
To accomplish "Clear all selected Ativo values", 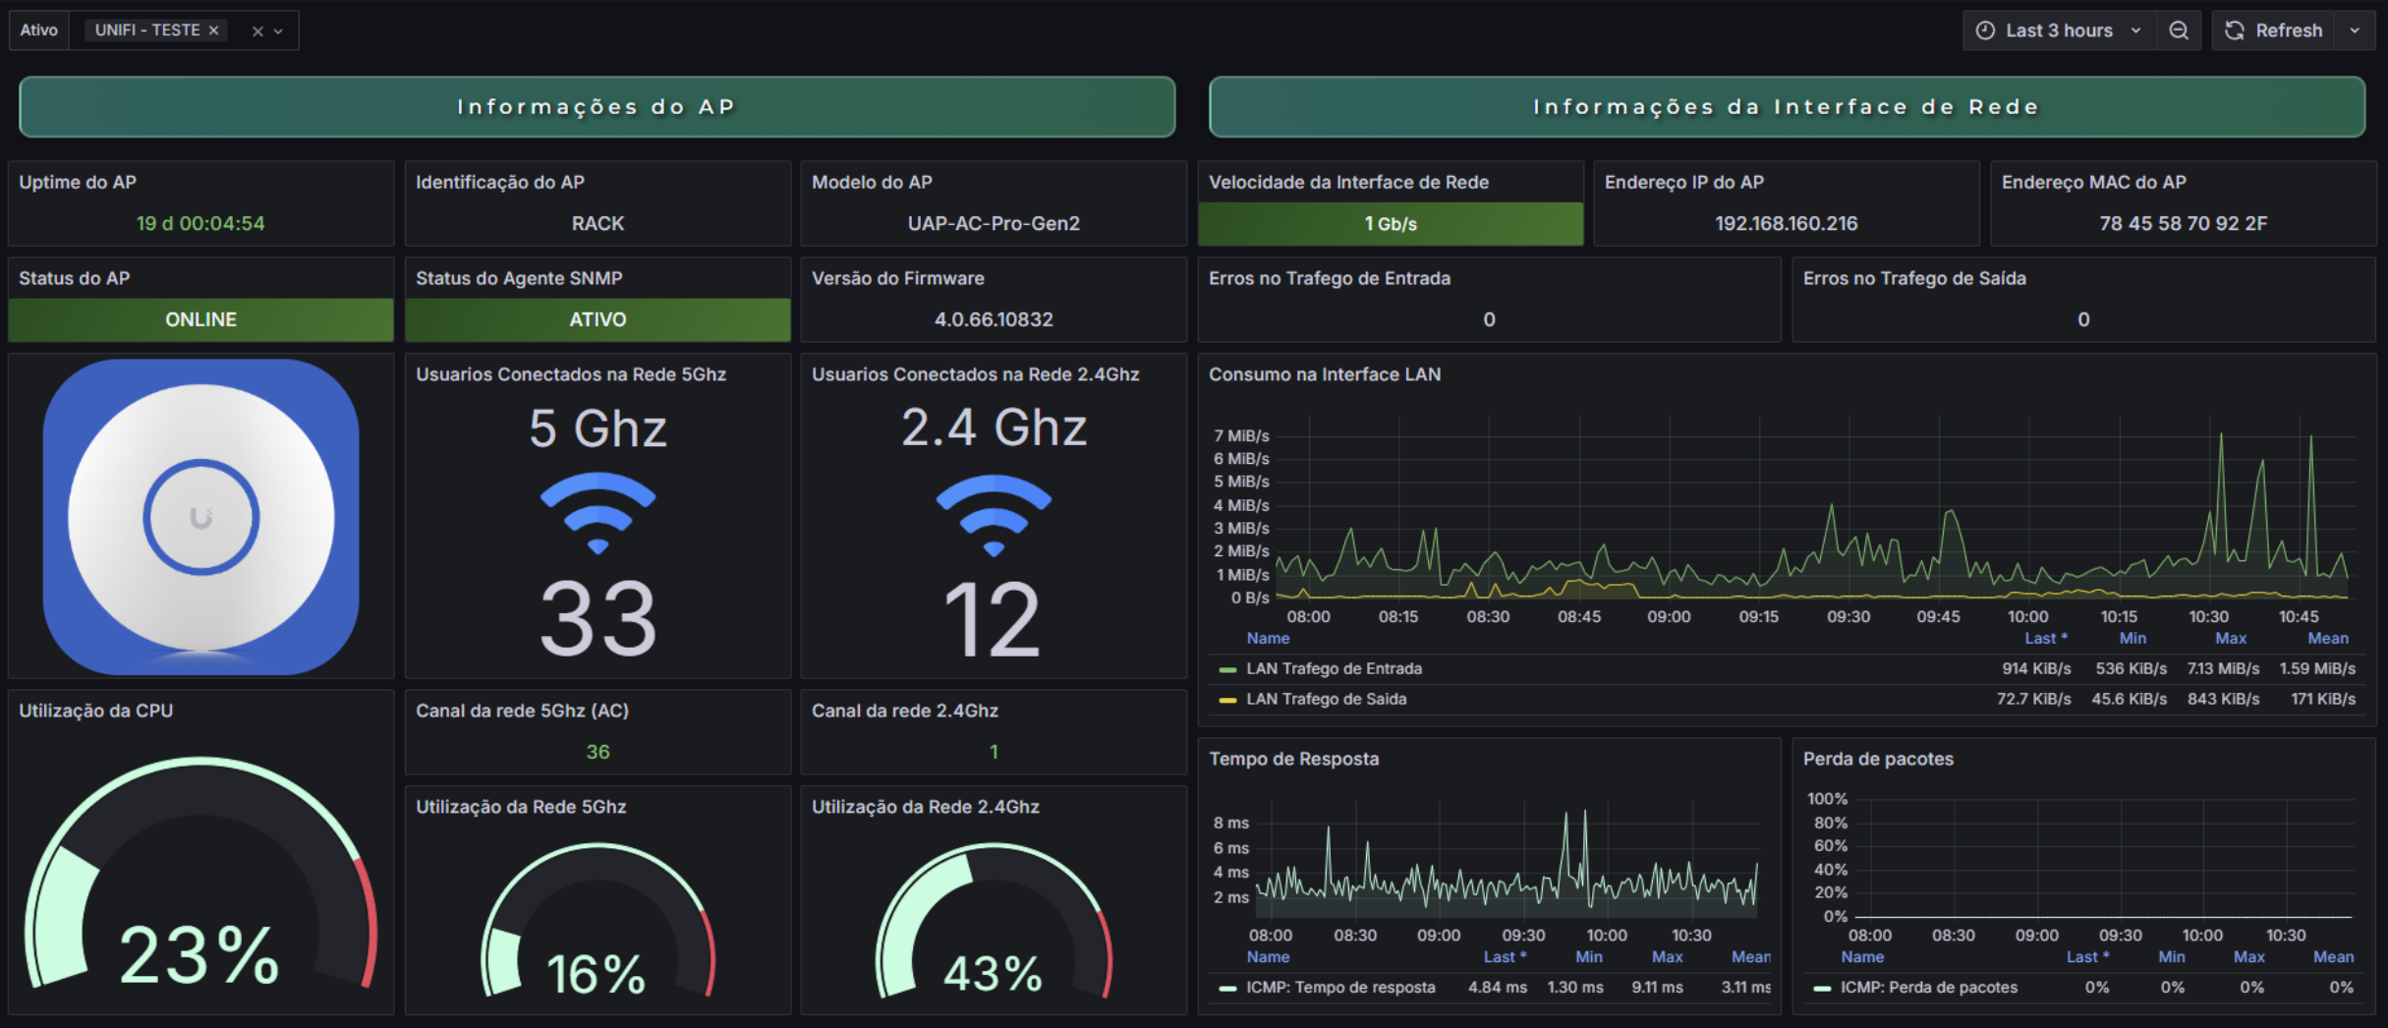I will pyautogui.click(x=257, y=31).
